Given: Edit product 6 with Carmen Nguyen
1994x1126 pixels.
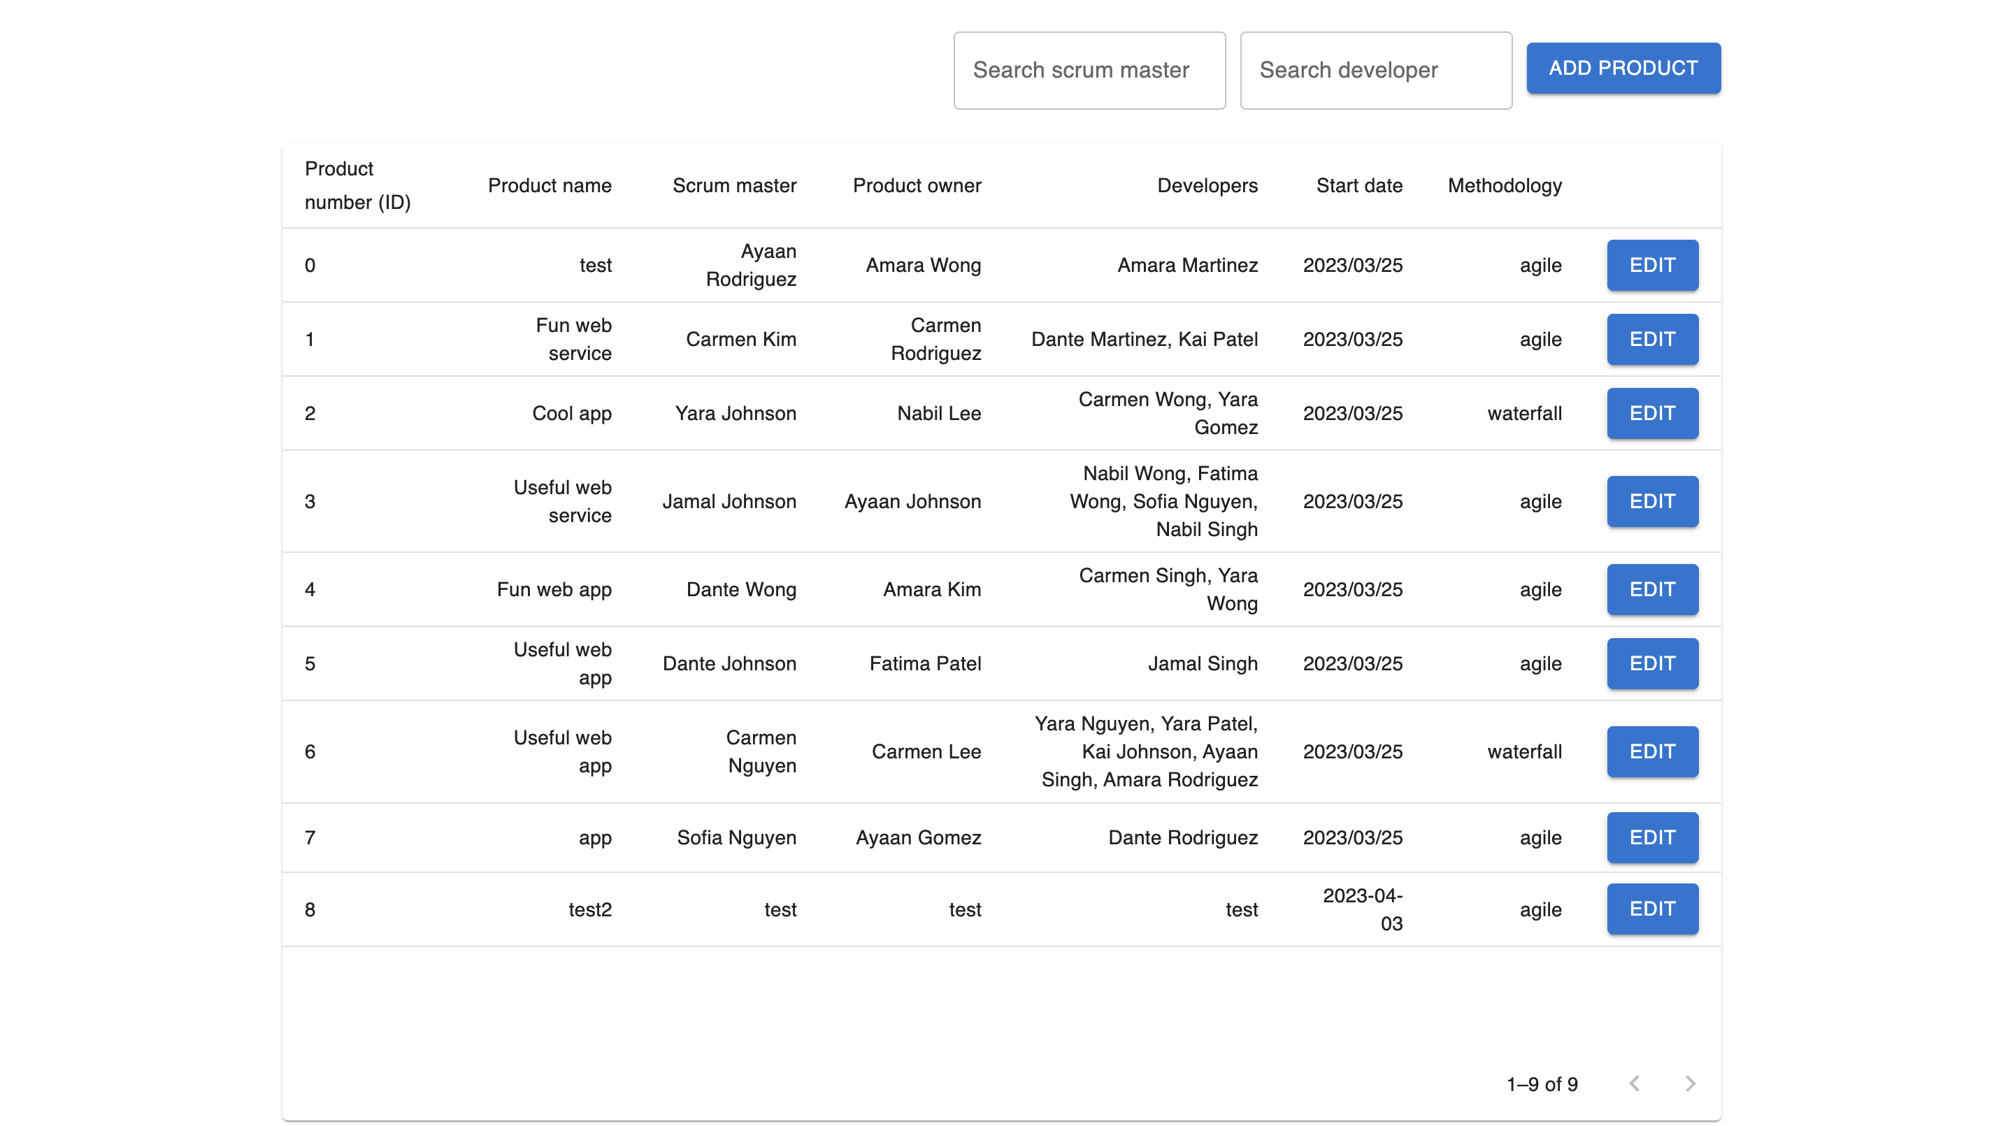Looking at the screenshot, I should click(x=1653, y=751).
